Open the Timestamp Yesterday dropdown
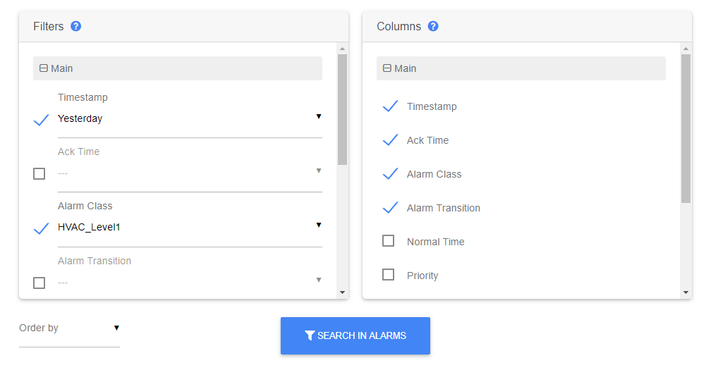The width and height of the screenshot is (706, 370). 189,118
